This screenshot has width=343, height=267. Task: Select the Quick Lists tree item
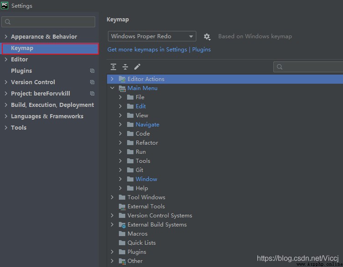[142, 243]
